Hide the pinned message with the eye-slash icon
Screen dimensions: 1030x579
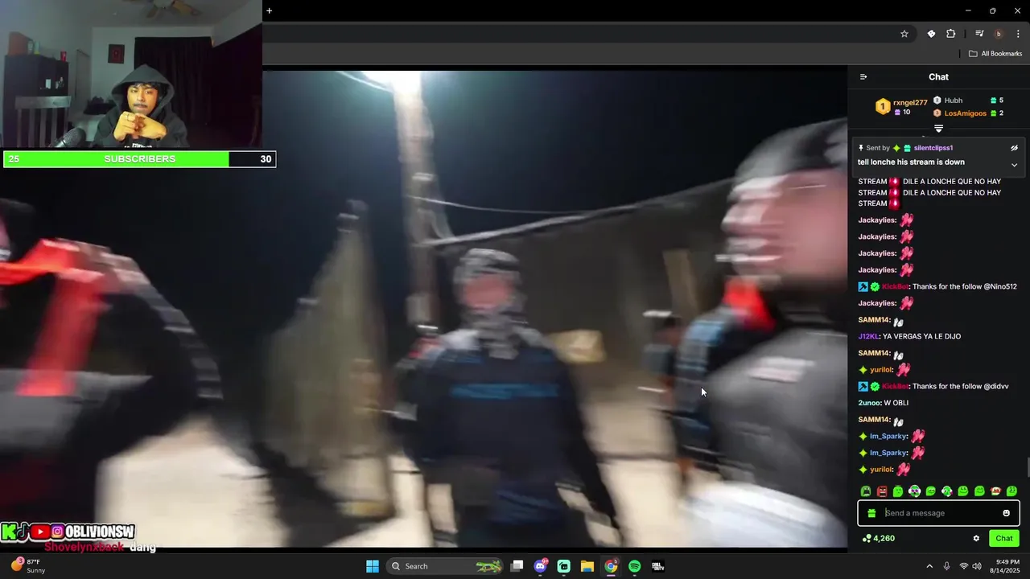[1014, 148]
